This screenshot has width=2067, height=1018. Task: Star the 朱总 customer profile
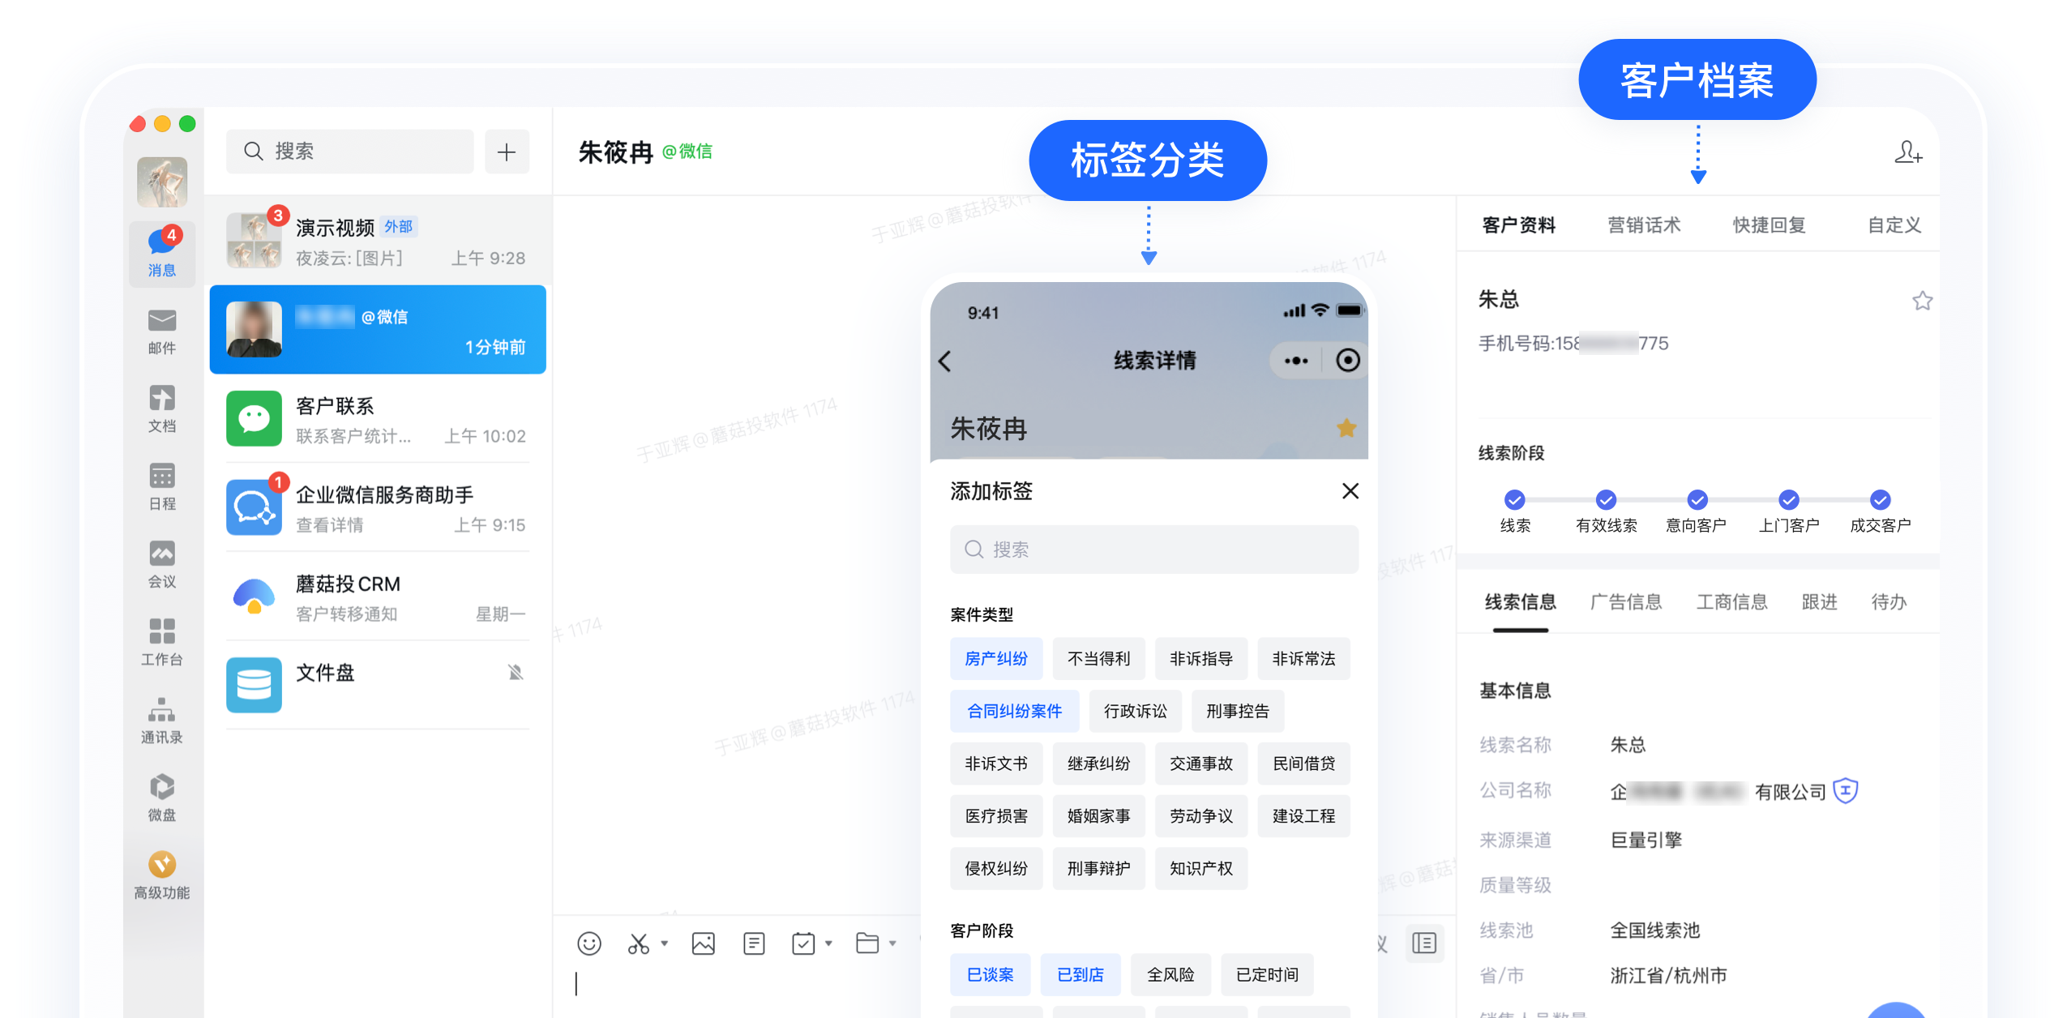pyautogui.click(x=1923, y=300)
